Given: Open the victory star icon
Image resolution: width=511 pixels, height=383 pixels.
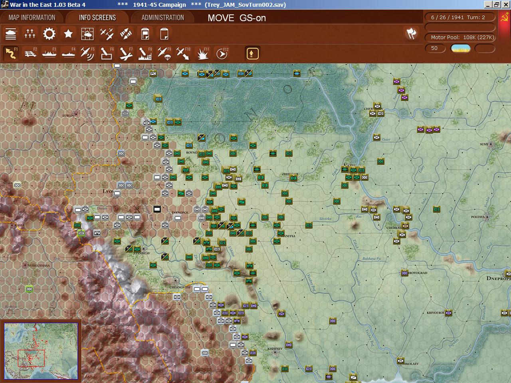Looking at the screenshot, I should coord(68,34).
